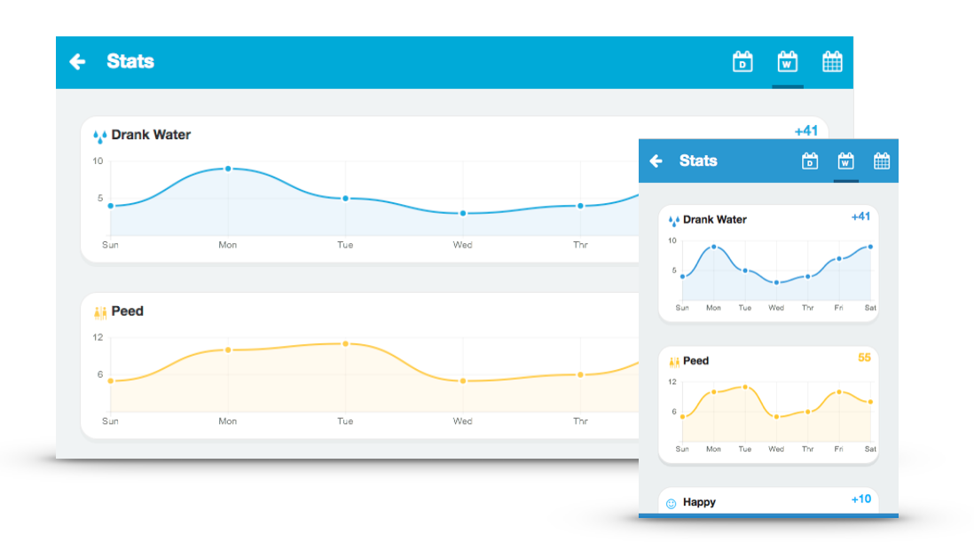Viewport: 974px width, 542px height.
Task: Click water drops icon in small Drank Water card
Action: tap(674, 220)
